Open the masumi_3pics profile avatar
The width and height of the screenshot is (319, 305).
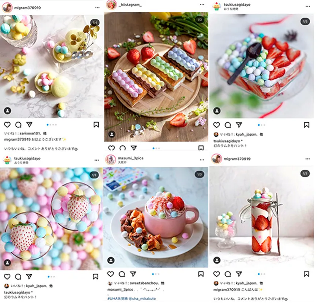click(111, 160)
